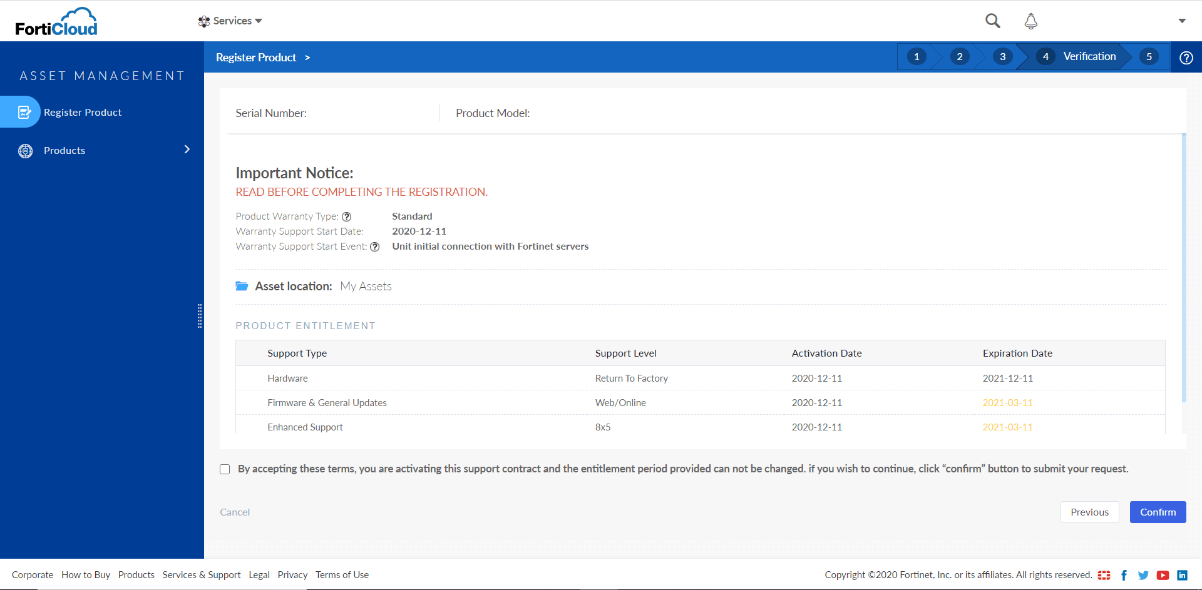Click the Services cluster icon
The width and height of the screenshot is (1202, 590).
204,21
